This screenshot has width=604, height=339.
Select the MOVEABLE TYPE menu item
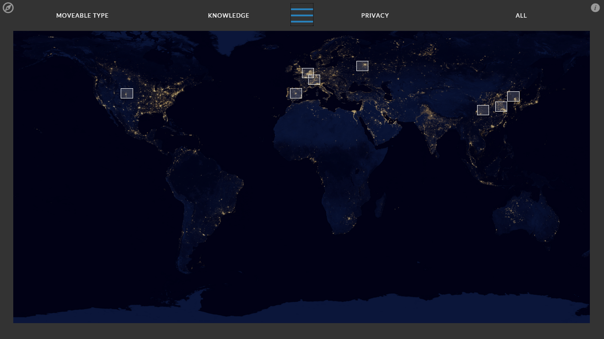[x=82, y=15]
